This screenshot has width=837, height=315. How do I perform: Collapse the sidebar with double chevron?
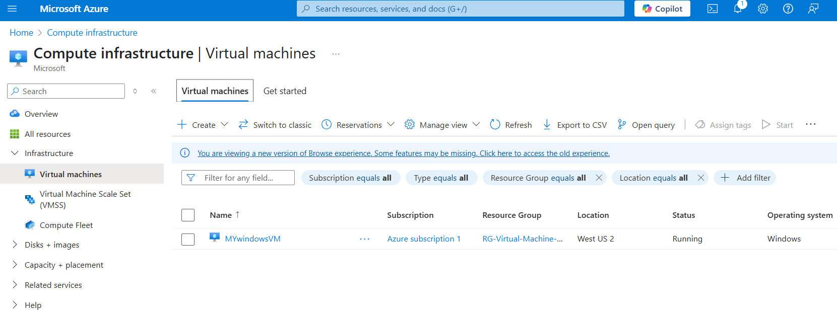154,91
